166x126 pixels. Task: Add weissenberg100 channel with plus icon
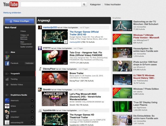pos(32,123)
